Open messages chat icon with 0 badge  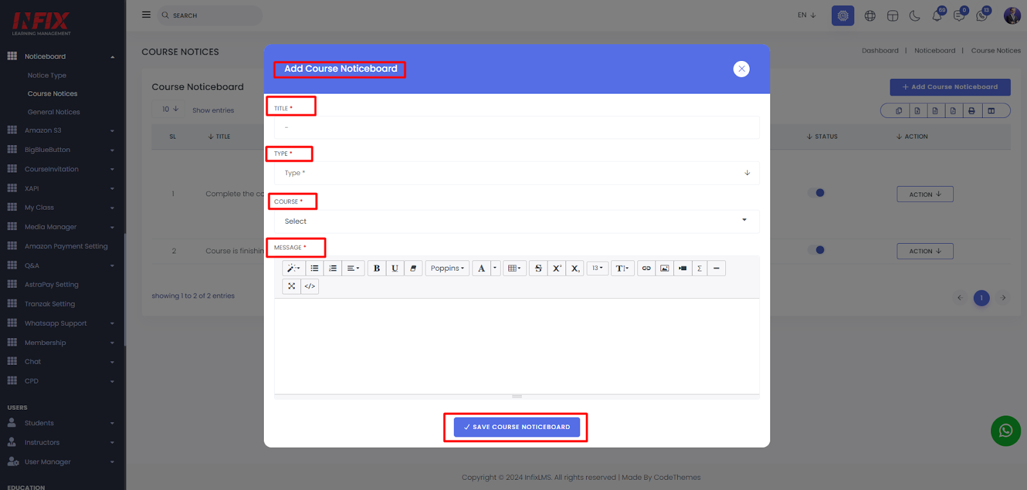(x=960, y=15)
